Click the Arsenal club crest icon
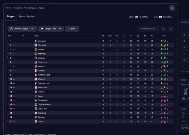Image resolution: width=189 pixels, height=135 pixels. pyautogui.click(x=36, y=66)
